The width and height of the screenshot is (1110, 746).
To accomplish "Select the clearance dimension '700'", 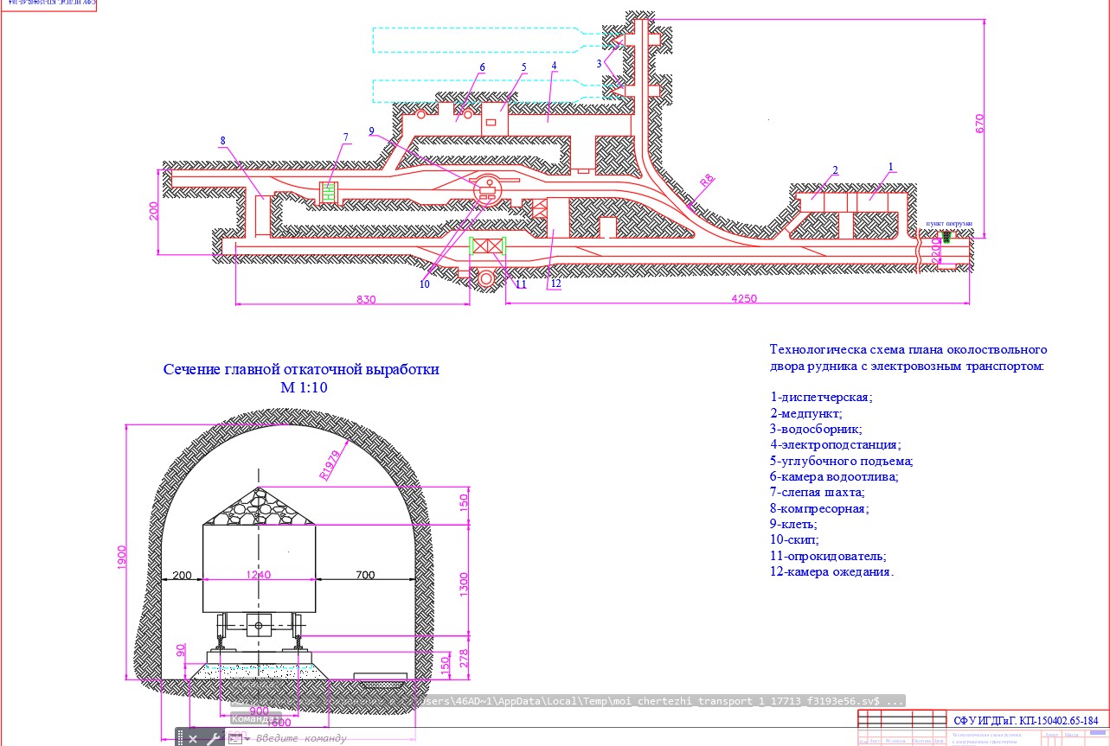I will (364, 575).
